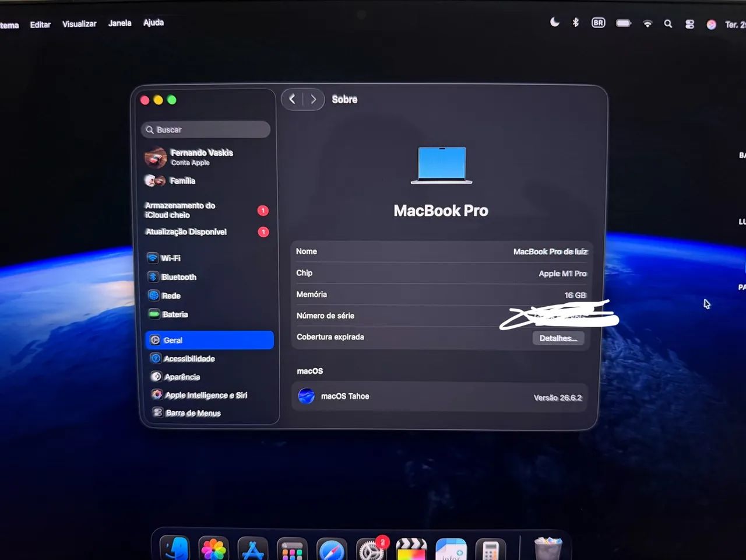This screenshot has height=560, width=746.
Task: Click the name value MacBook Pro de luiz
Action: point(551,251)
